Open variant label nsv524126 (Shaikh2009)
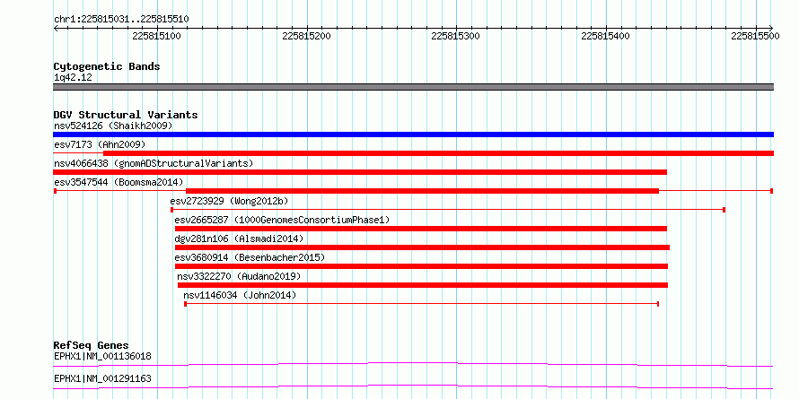The width and height of the screenshot is (799, 399). [x=113, y=126]
